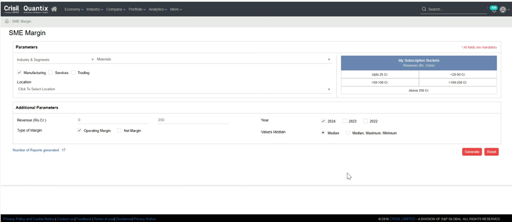This screenshot has height=222, width=512.
Task: Click the breadcrumb home icon
Action: 7,21
